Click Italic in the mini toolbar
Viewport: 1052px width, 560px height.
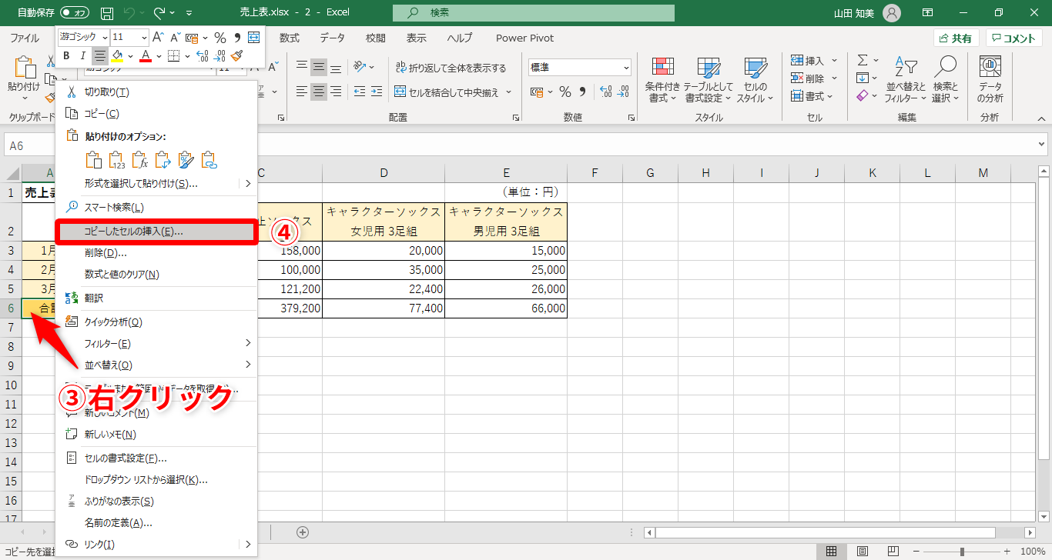coord(82,55)
